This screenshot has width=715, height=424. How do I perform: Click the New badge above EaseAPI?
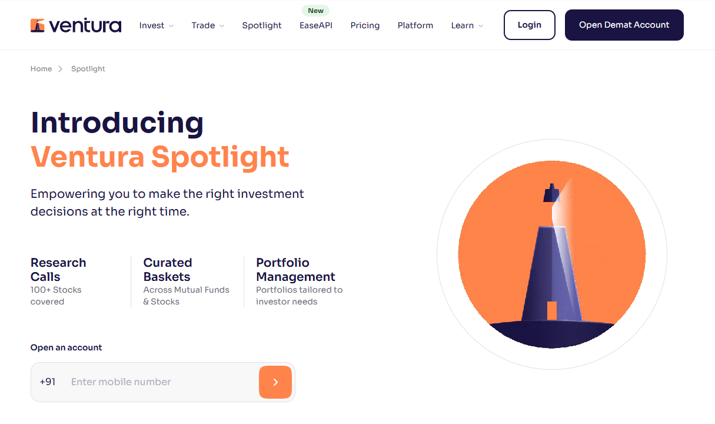[x=316, y=11]
